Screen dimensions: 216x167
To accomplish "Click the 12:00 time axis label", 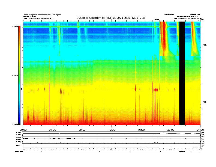I will (112, 130).
